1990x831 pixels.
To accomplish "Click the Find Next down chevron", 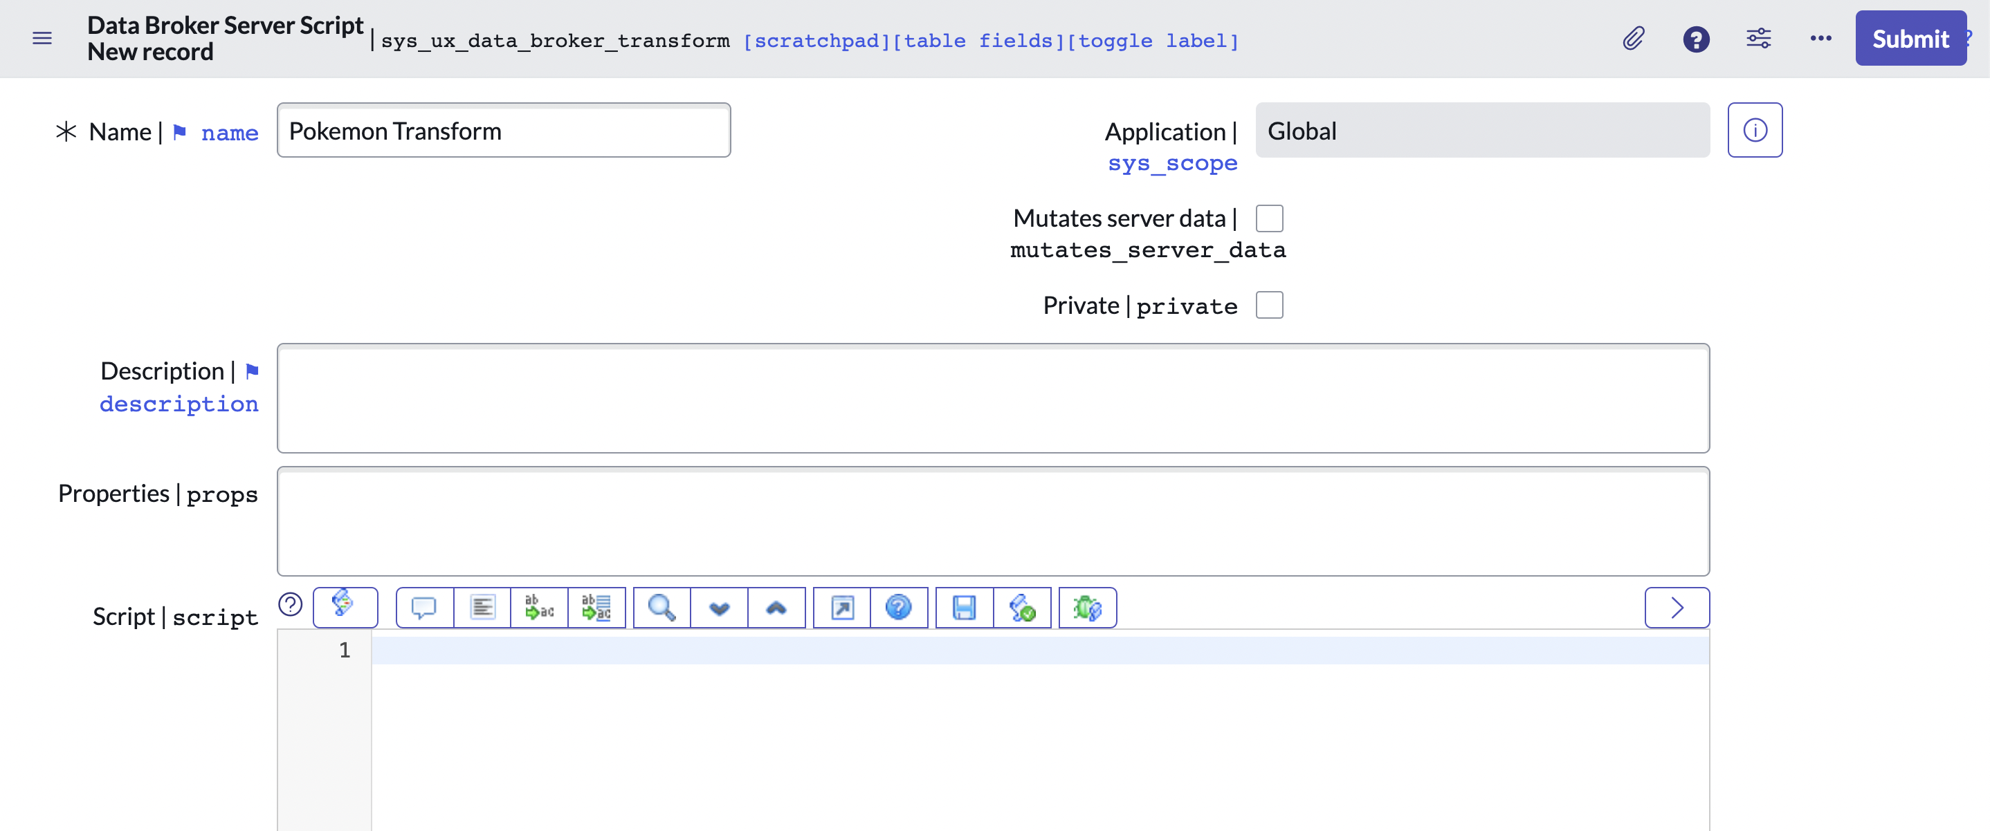I will point(719,608).
